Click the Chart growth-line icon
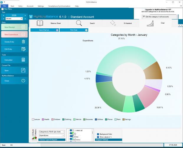The height and width of the screenshot is (148, 183). [150, 23]
